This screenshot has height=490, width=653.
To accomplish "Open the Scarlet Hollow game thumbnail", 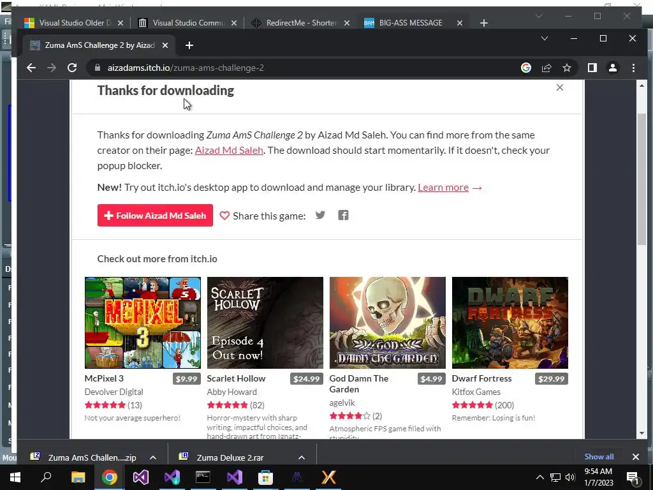I will [x=265, y=323].
